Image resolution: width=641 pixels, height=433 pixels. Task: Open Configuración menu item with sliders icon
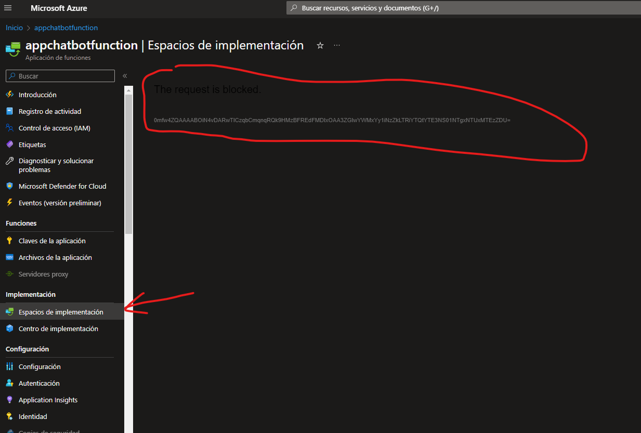tap(40, 366)
